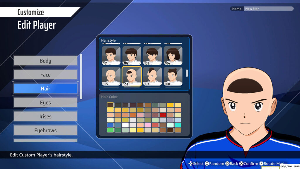Pick hairstyle 103 thumbnail

click(x=152, y=55)
